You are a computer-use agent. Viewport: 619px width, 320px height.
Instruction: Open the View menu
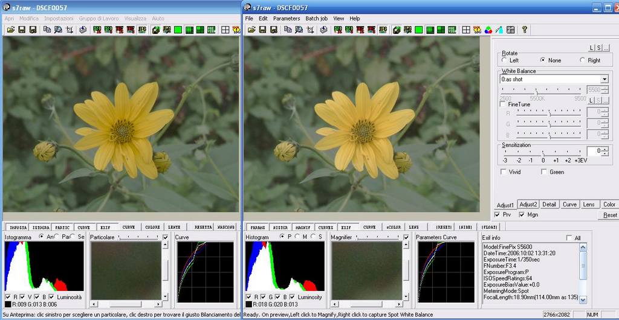(339, 19)
